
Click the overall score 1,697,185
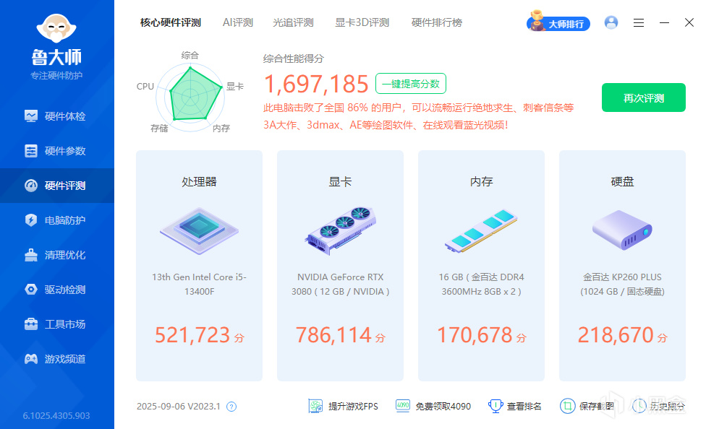(316, 84)
